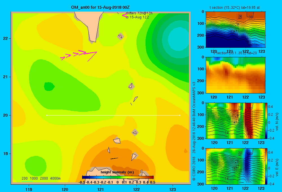Select latitude label 20 on main map axis
282x192 pixels.
coord(6,115)
